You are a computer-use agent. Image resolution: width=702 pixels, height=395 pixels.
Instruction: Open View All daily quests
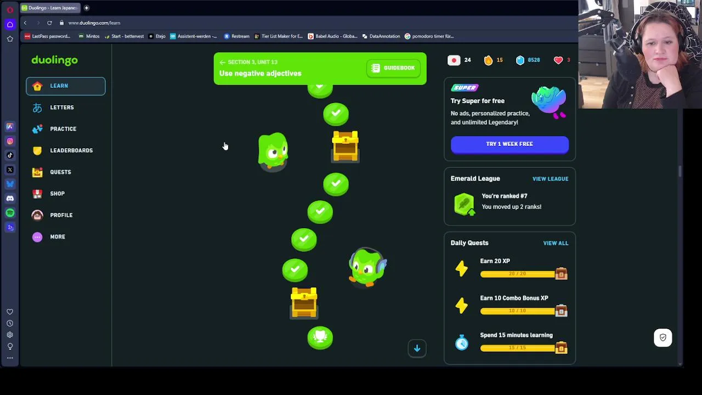point(556,243)
